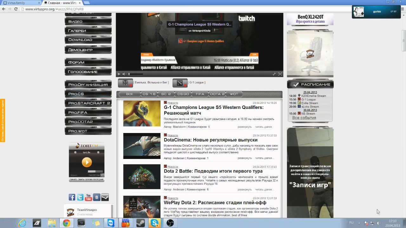Open the Форум sidebar menu
406x228 pixels.
(88, 62)
